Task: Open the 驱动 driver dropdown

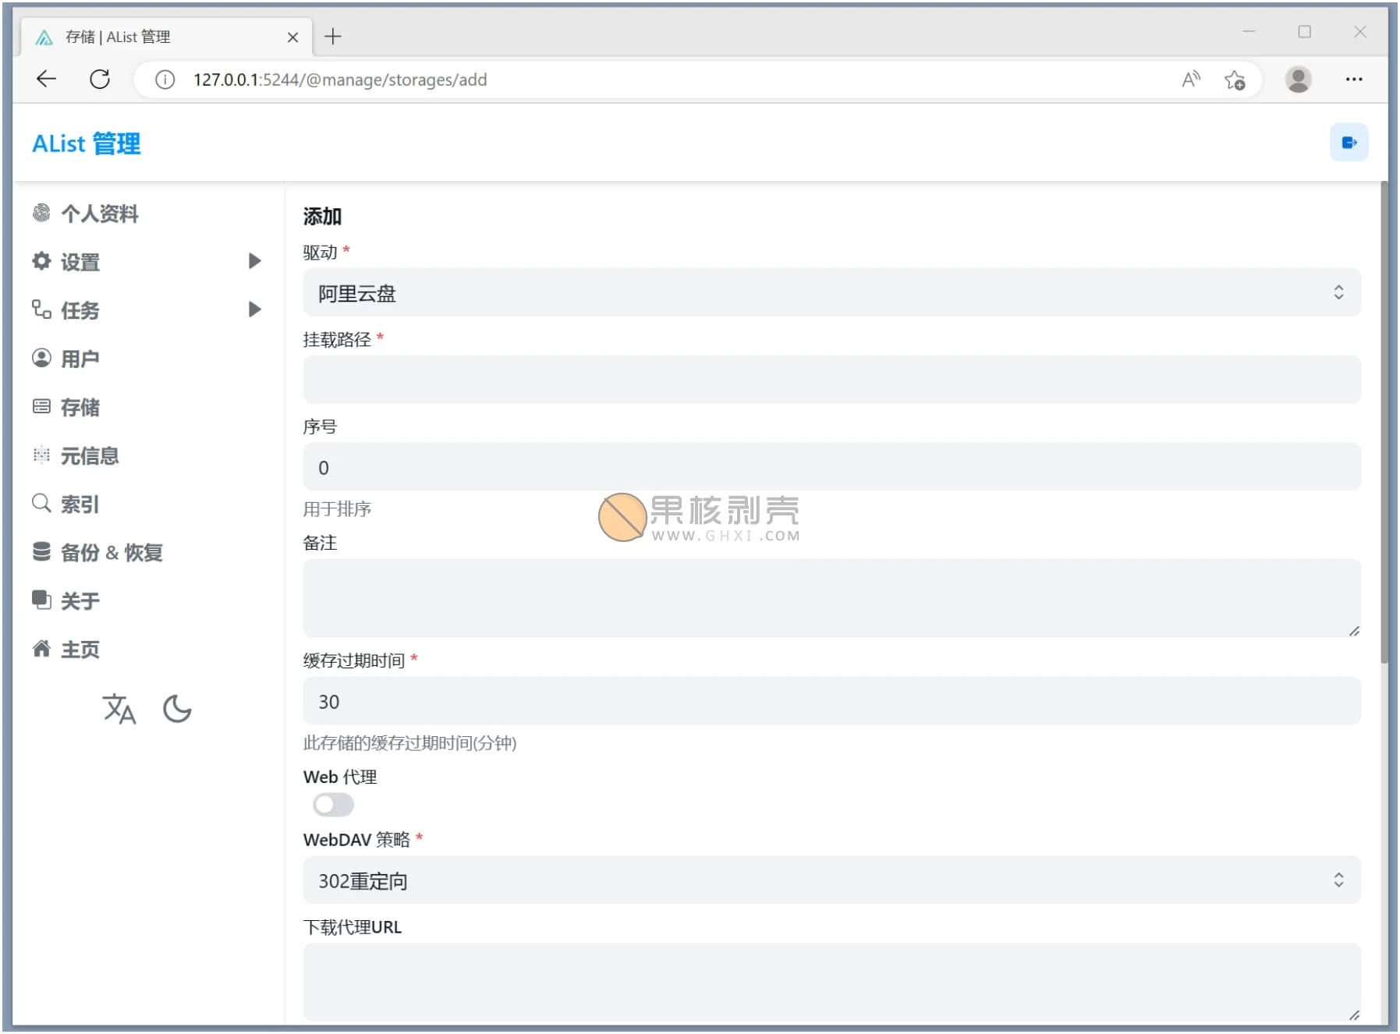Action: coord(829,292)
